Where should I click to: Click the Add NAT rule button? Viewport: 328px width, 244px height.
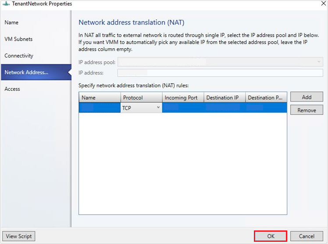point(307,97)
